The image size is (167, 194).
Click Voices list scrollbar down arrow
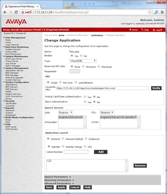coord(139,126)
